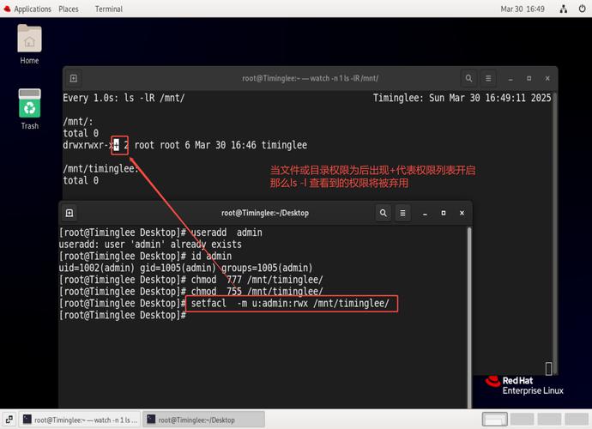592x429 pixels.
Task: Click the window list toggle icon in the bottom-left panel
Action: (x=9, y=420)
